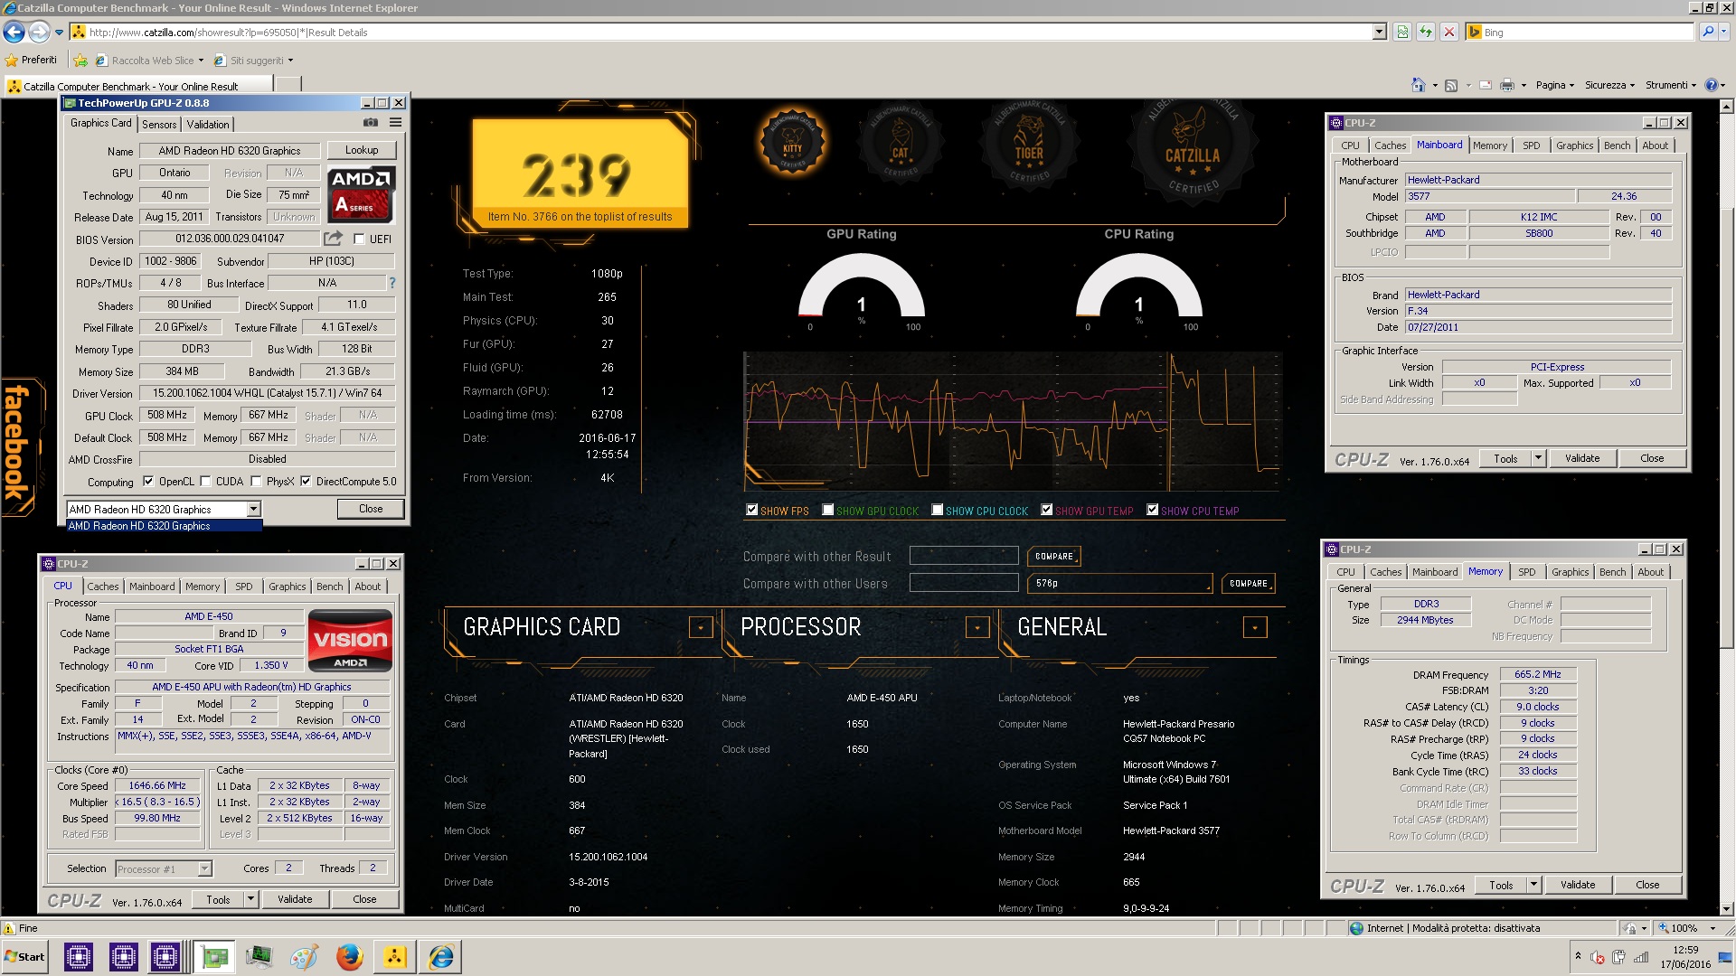Screen dimensions: 1736x976
Task: Switch to Validation tab in GPU-Z
Action: click(208, 125)
